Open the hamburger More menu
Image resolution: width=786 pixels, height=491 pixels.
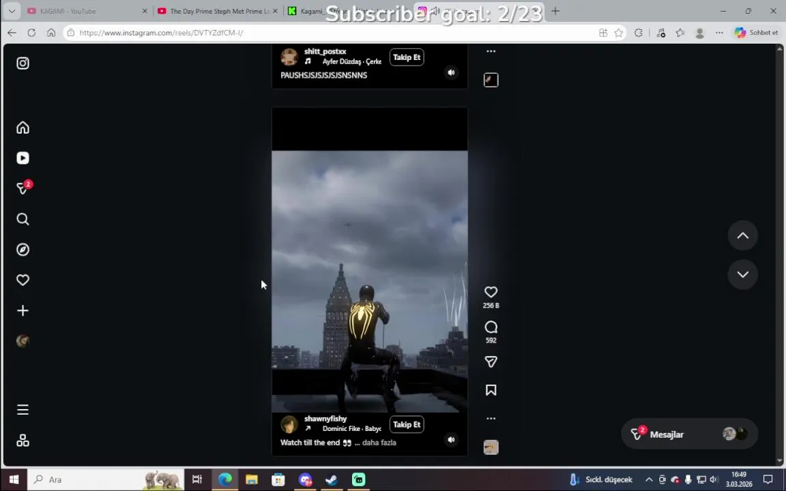click(x=23, y=410)
